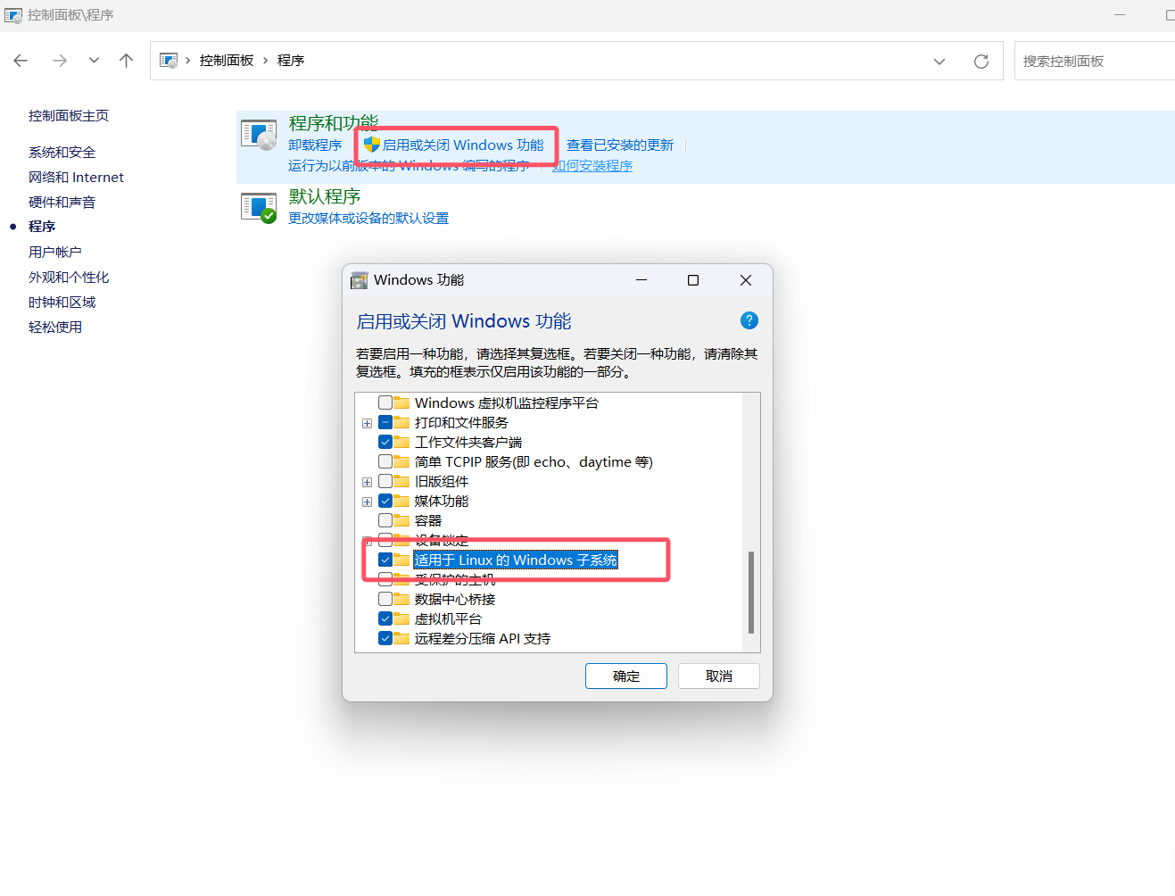Click the Default Programs icon

click(259, 207)
